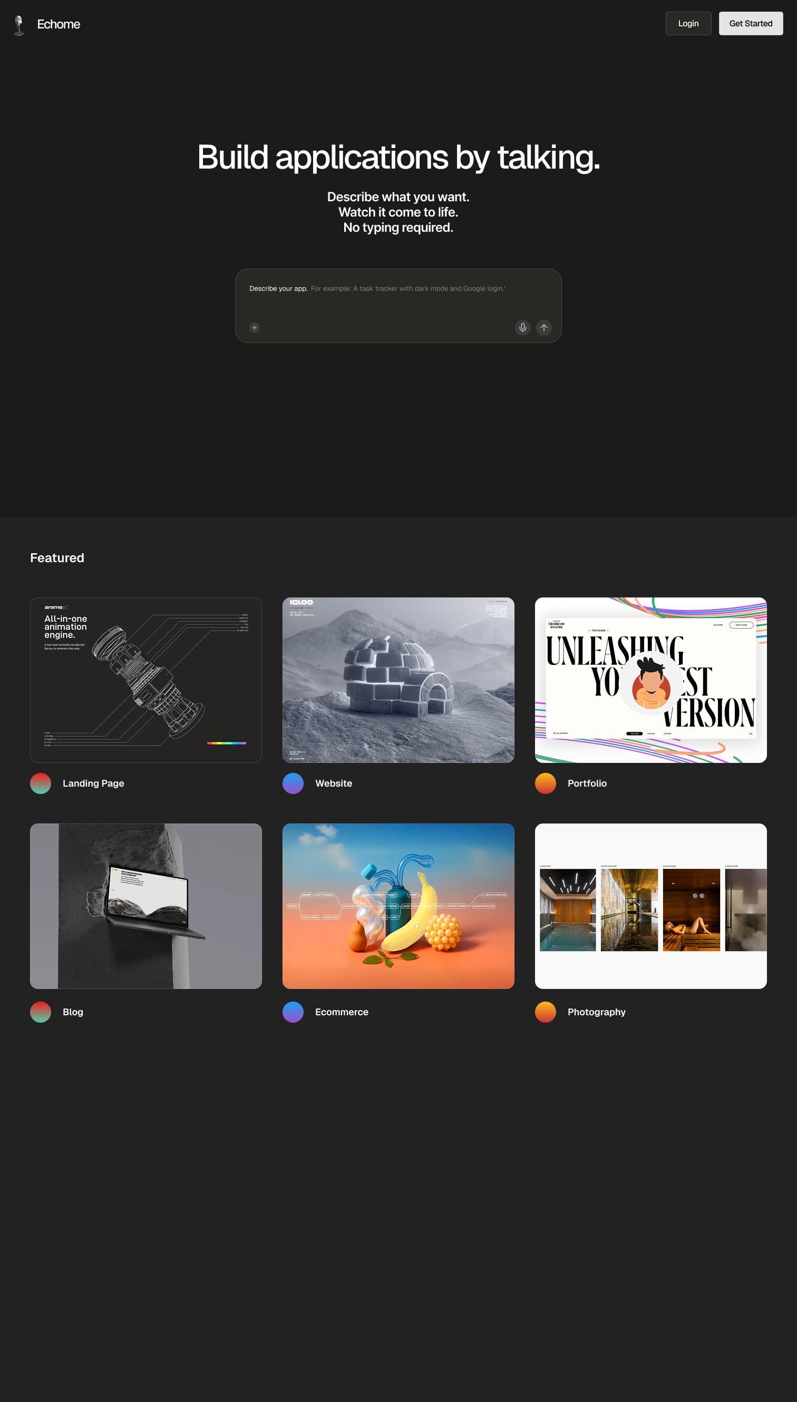The image size is (797, 1402).
Task: Open the Landing Page animation engine thumbnail
Action: click(x=145, y=680)
